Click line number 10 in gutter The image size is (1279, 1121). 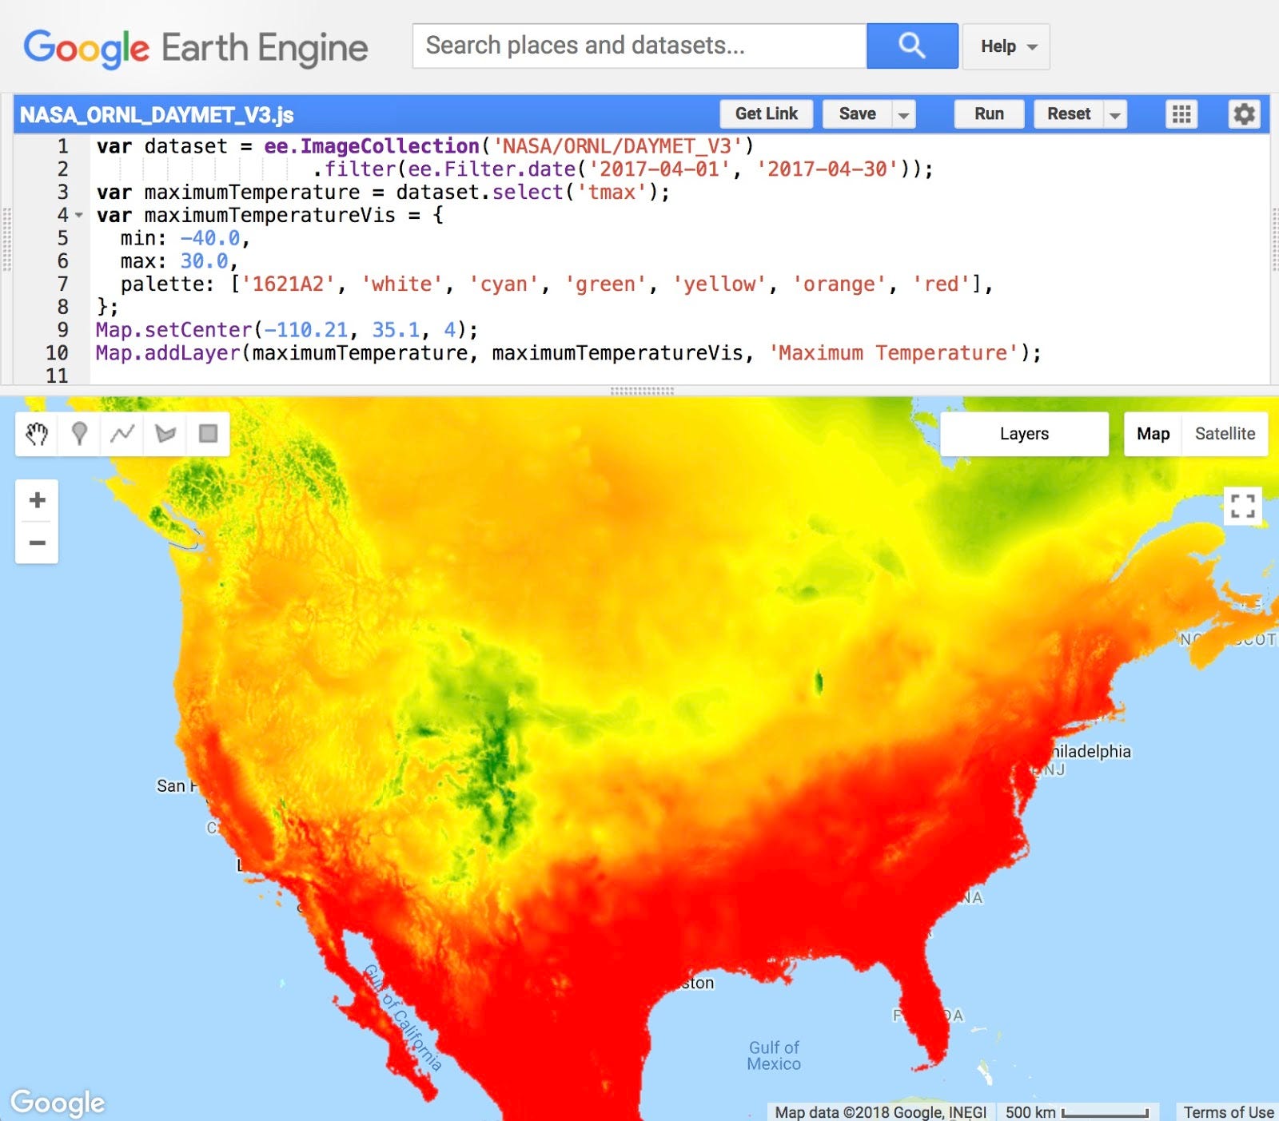coord(57,353)
